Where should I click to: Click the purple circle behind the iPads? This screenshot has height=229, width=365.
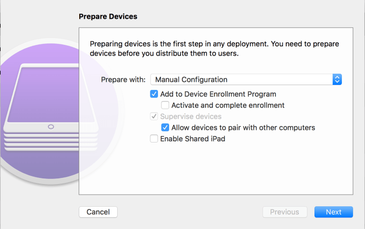pyautogui.click(x=30, y=162)
